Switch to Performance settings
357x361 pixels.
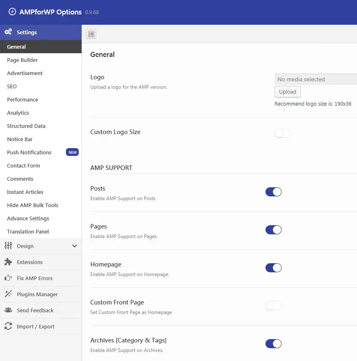pyautogui.click(x=41, y=100)
